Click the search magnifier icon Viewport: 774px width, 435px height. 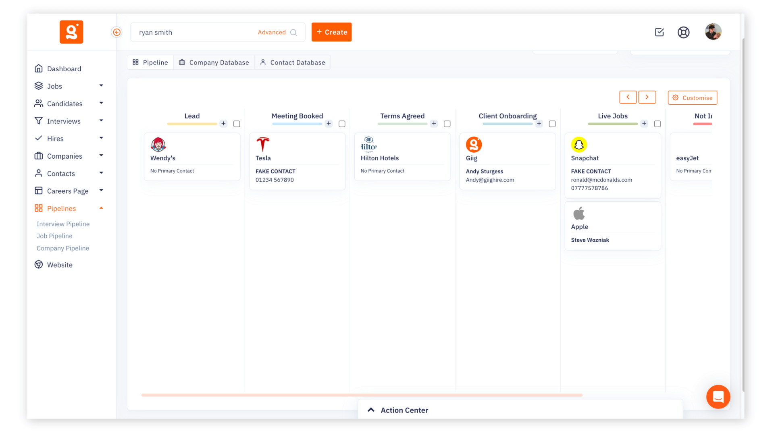click(x=294, y=33)
